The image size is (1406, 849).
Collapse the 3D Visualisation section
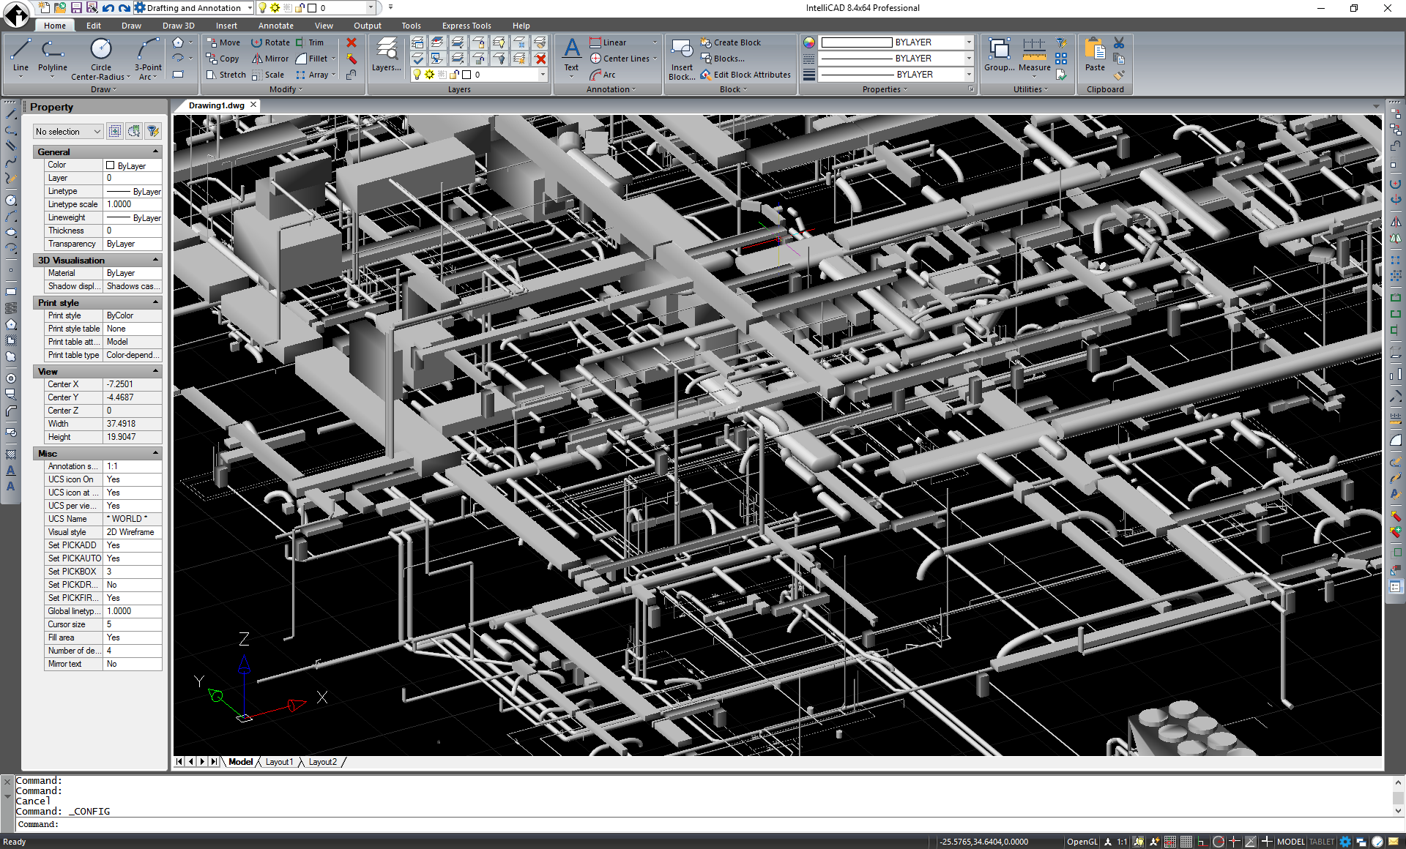(155, 261)
